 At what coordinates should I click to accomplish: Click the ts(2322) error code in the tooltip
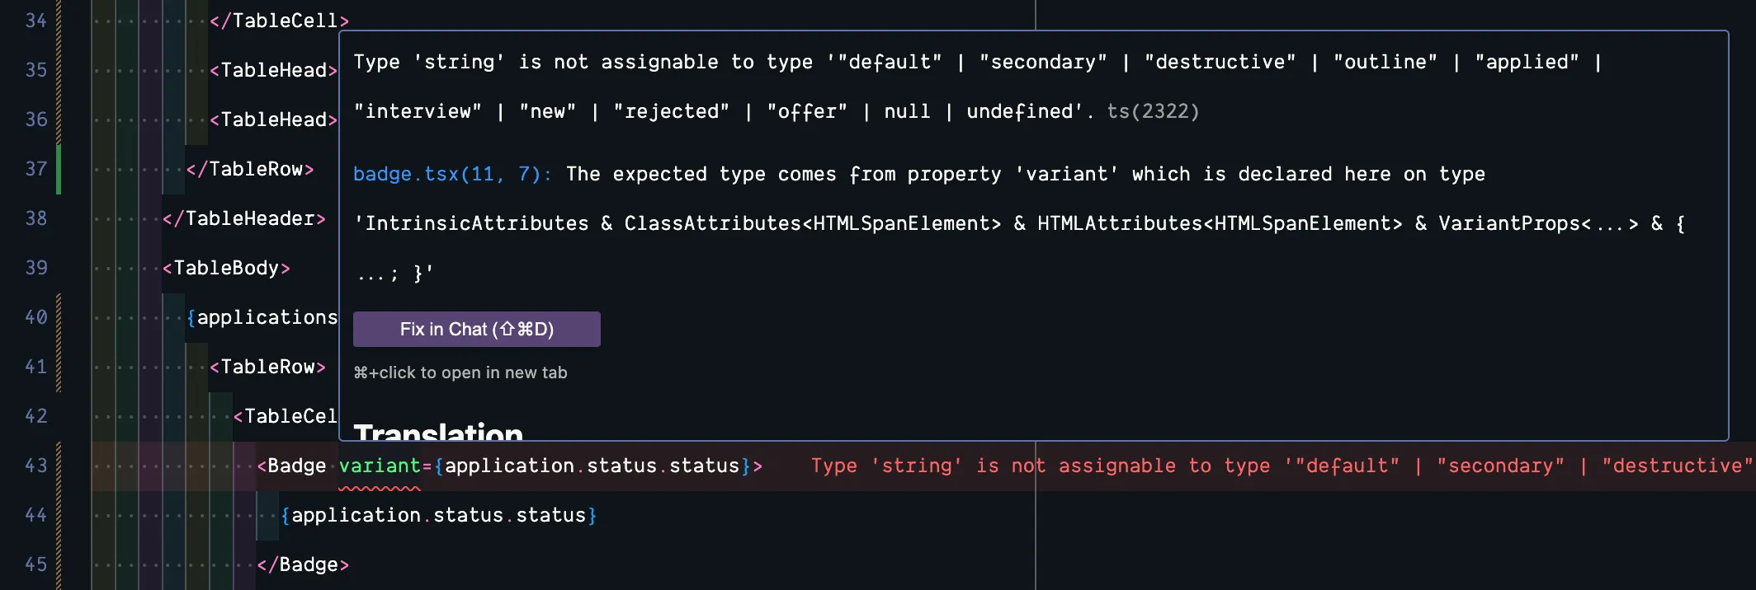1153,112
